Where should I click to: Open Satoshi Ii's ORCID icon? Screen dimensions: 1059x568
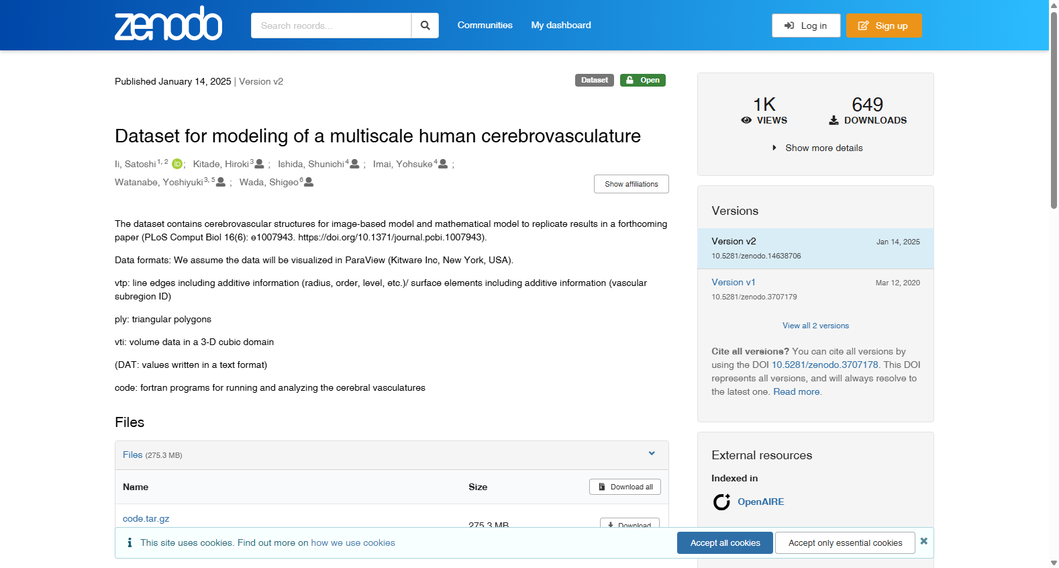pos(177,164)
